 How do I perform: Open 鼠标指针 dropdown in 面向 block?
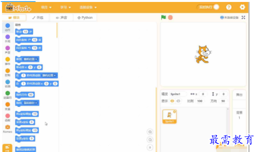pyautogui.click(x=30, y=103)
